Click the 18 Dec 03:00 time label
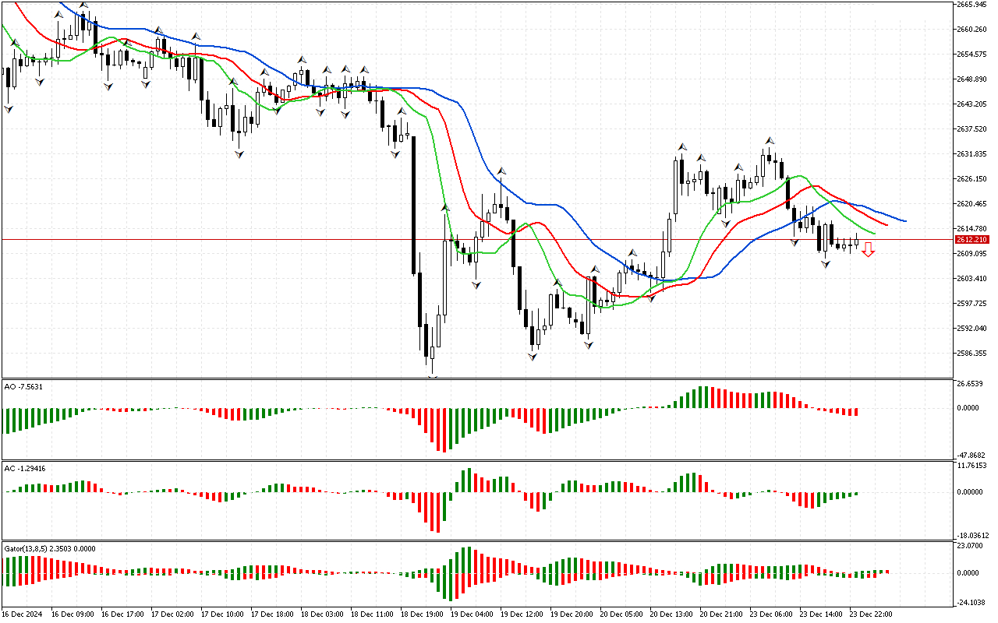The image size is (998, 623). click(x=322, y=614)
